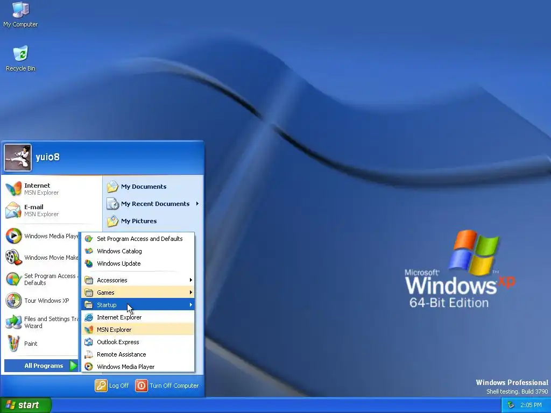Click the Windows Catalog icon

(89, 251)
